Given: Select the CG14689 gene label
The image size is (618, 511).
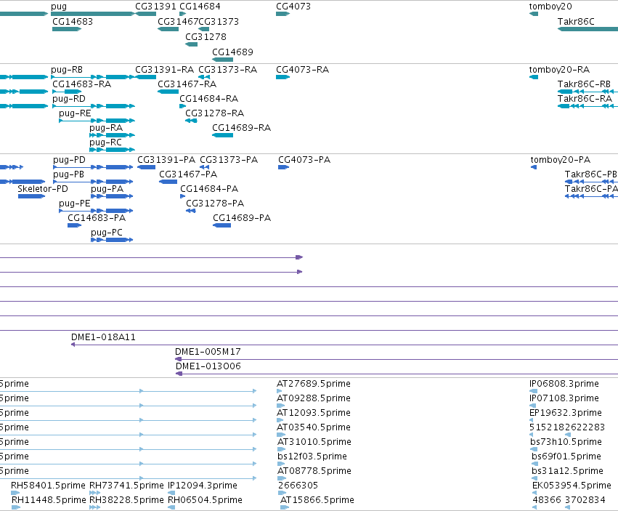Looking at the screenshot, I should pos(232,52).
